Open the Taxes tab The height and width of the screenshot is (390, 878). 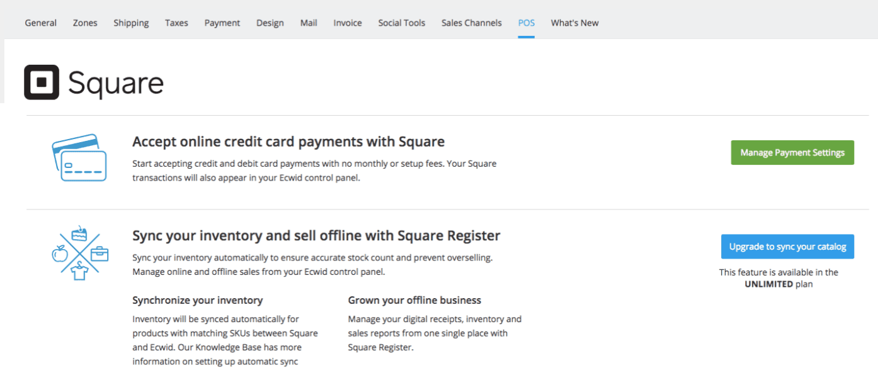pos(176,23)
